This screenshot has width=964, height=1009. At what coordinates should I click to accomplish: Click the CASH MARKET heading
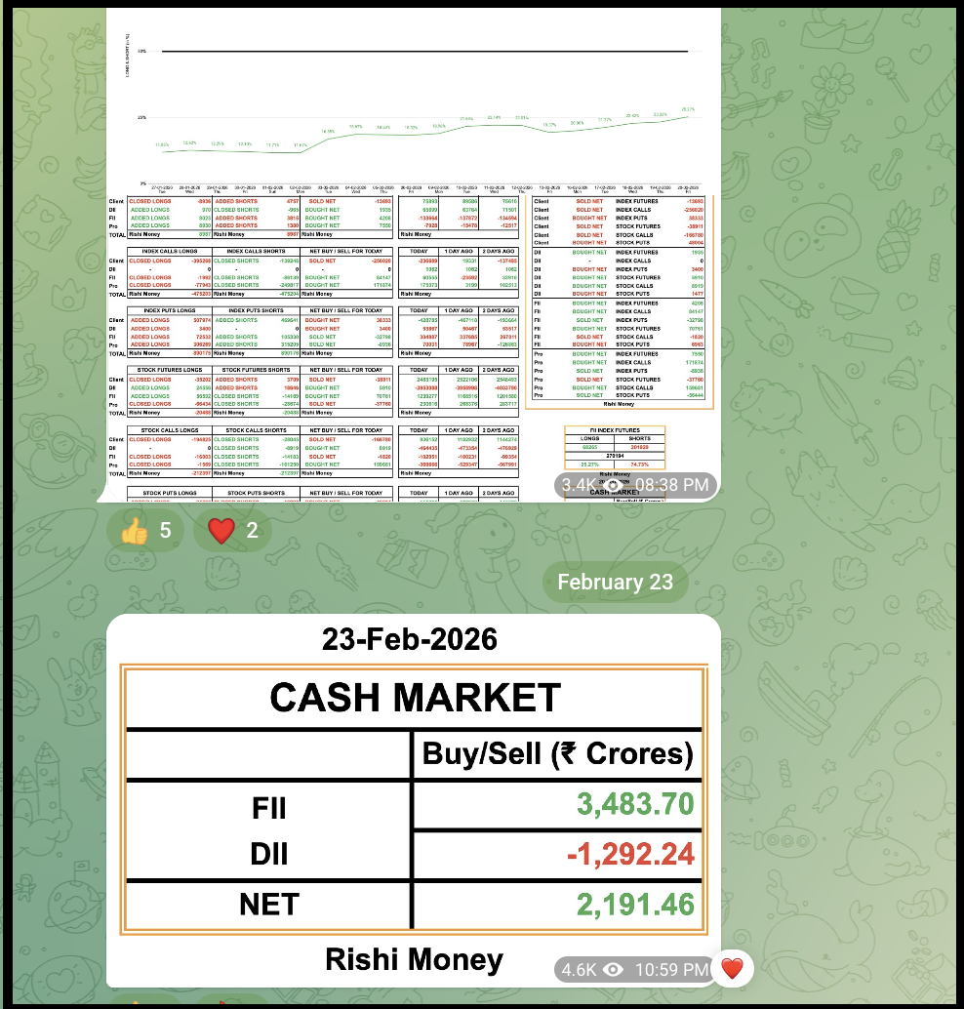click(x=415, y=698)
